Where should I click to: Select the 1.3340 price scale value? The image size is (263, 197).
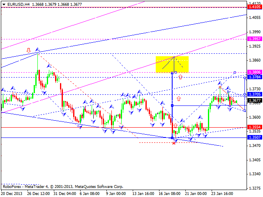click(x=255, y=174)
